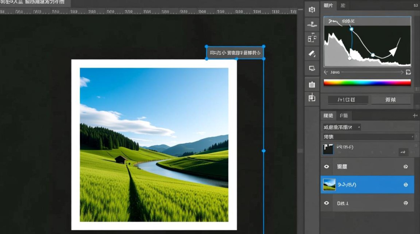Pick a color on the rainbow spectrum bar
The width and height of the screenshot is (420, 234).
367,83
